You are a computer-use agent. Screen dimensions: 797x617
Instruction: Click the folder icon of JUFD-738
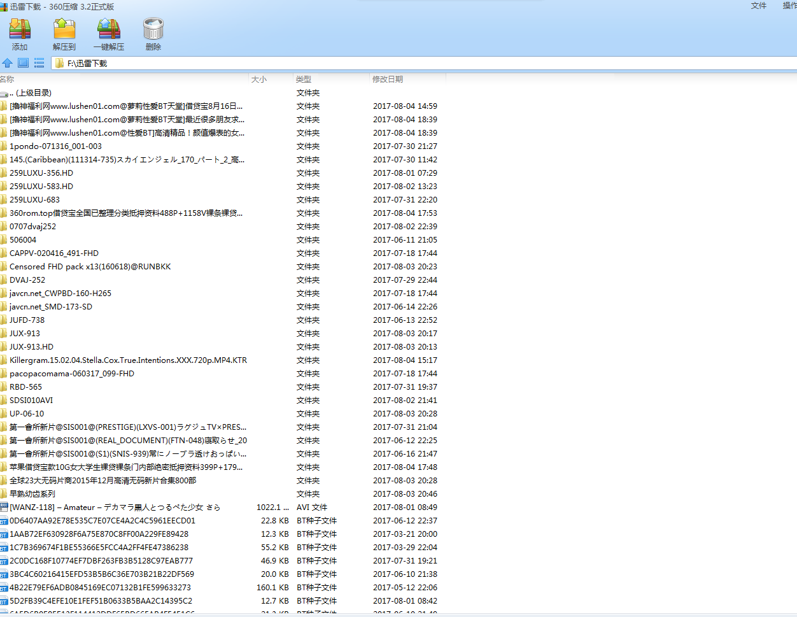coord(3,320)
